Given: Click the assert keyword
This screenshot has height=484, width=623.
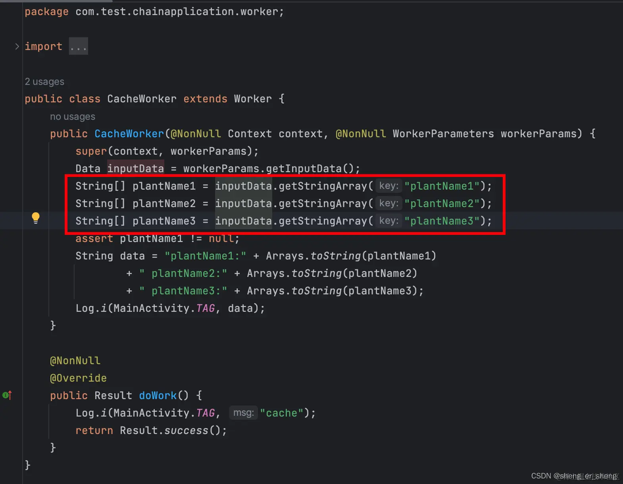Looking at the screenshot, I should coord(94,238).
